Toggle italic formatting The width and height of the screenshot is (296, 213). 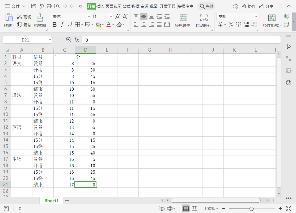pyautogui.click(x=62, y=25)
